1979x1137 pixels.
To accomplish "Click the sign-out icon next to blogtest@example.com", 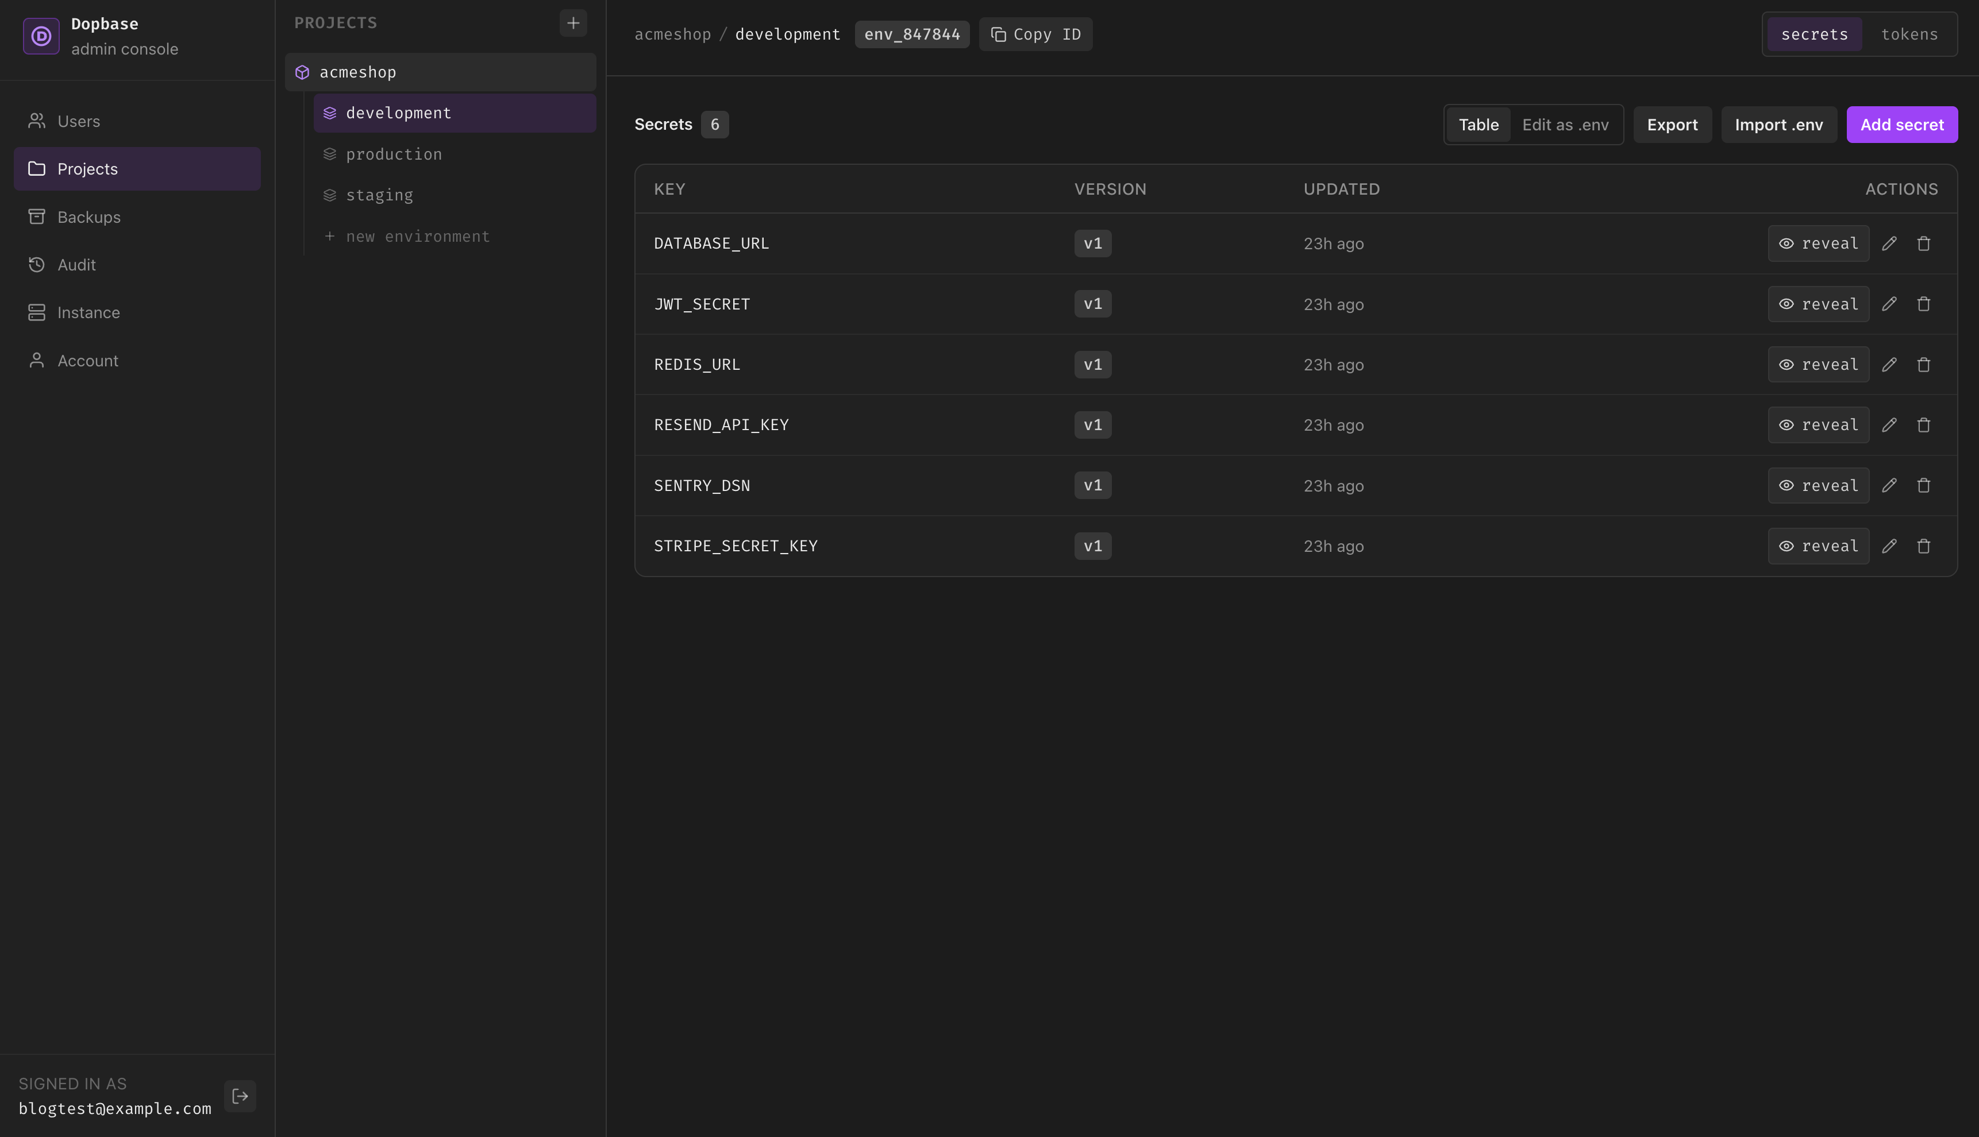I will [240, 1096].
